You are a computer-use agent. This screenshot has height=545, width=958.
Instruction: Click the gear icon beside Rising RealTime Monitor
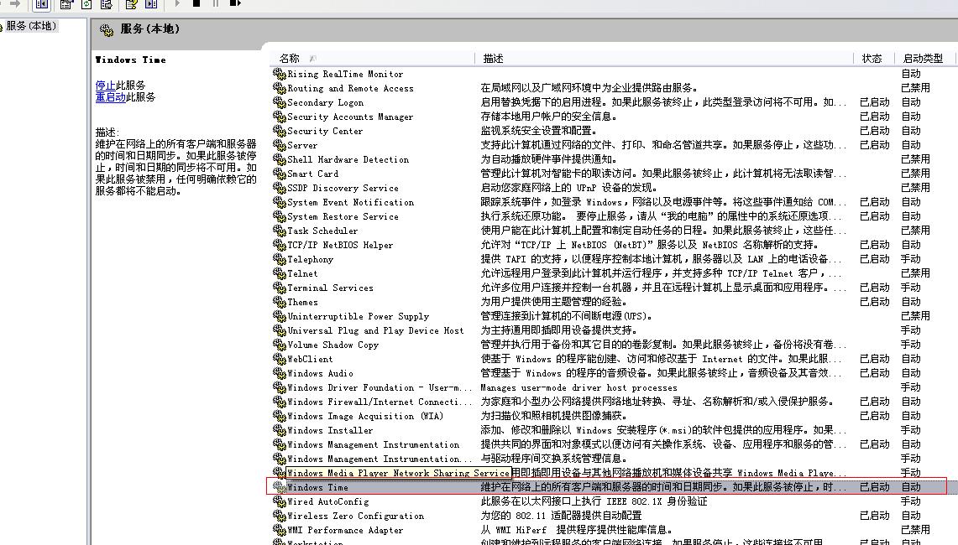pos(280,74)
